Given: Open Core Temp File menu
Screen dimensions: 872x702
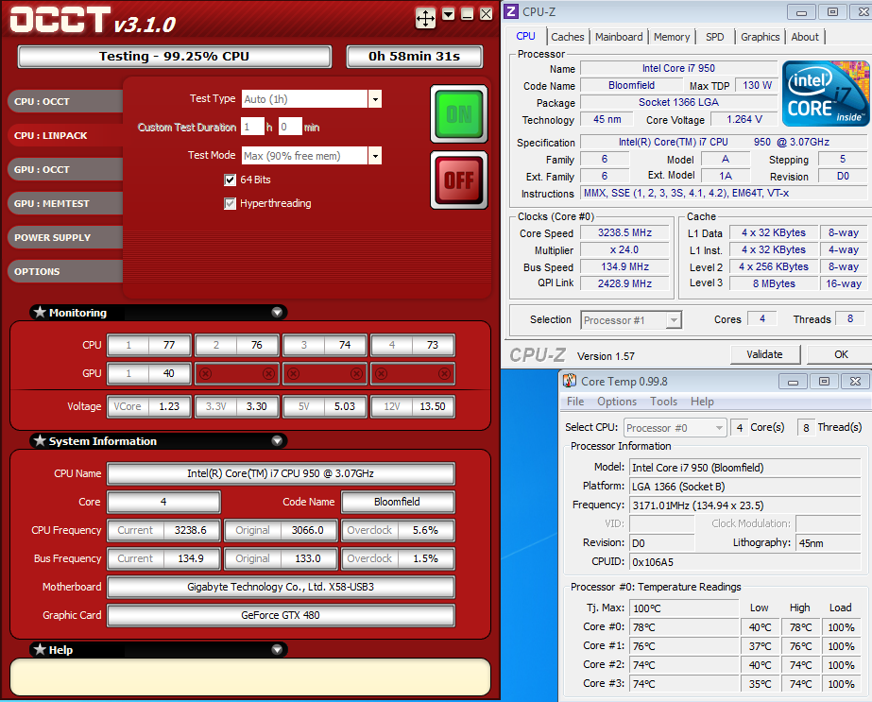Looking at the screenshot, I should 575,401.
